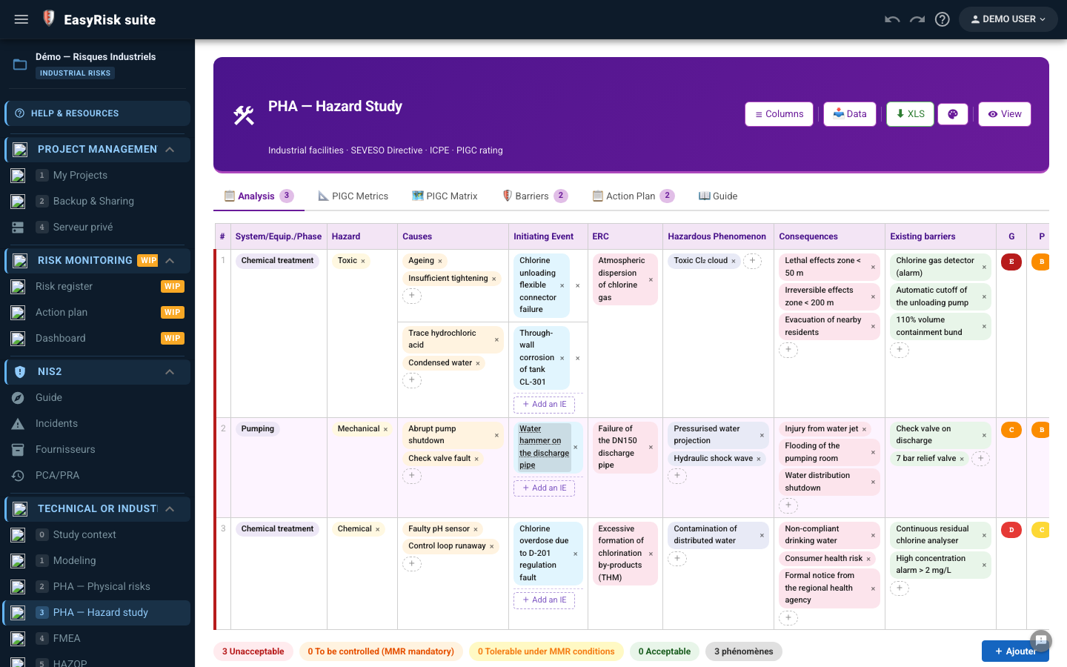Open the help question mark icon
The width and height of the screenshot is (1067, 667).
click(943, 19)
